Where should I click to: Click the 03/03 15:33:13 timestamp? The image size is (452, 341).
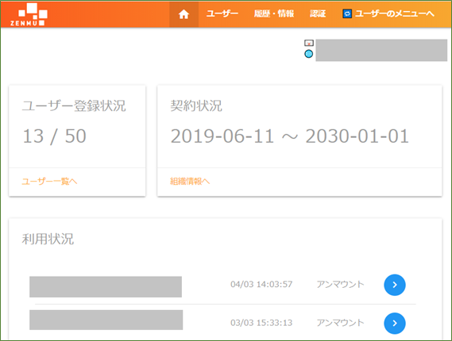click(261, 323)
